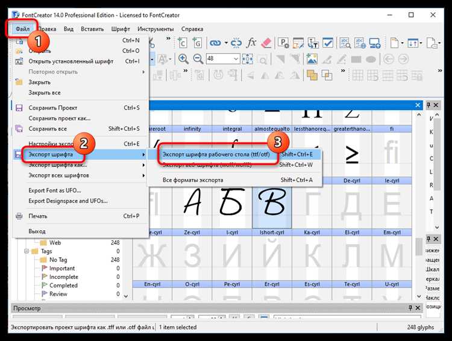Click the fx formula icon
The image size is (452, 341).
(251, 43)
